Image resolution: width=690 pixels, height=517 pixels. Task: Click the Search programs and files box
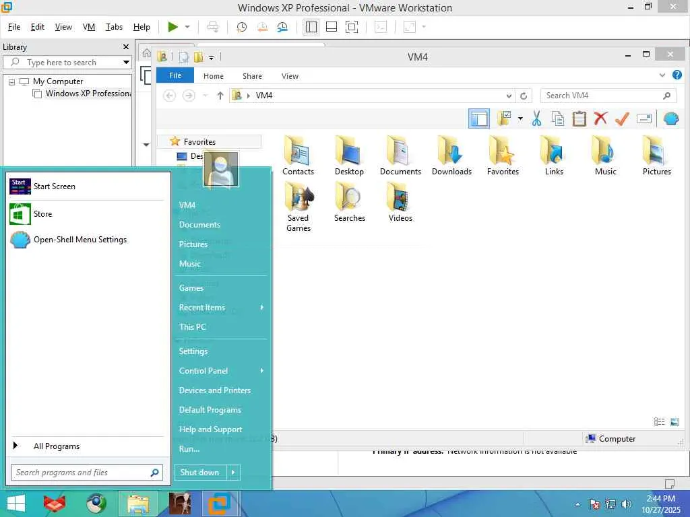[87, 473]
